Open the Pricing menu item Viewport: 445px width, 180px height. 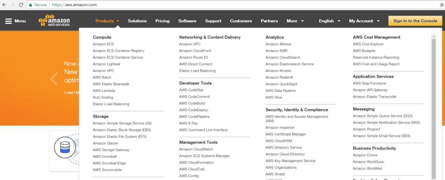pos(162,21)
